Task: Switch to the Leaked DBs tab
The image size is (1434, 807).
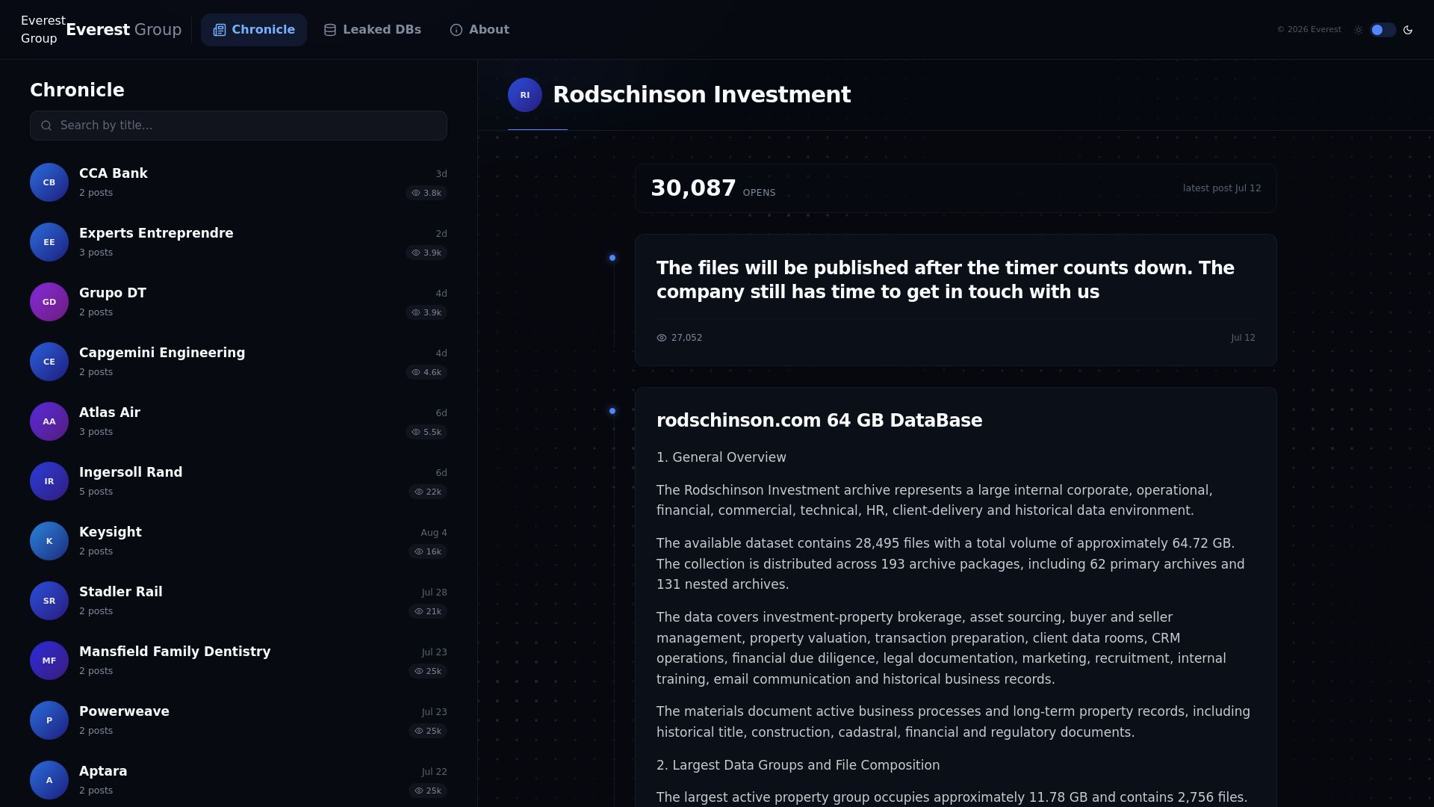Action: point(373,30)
